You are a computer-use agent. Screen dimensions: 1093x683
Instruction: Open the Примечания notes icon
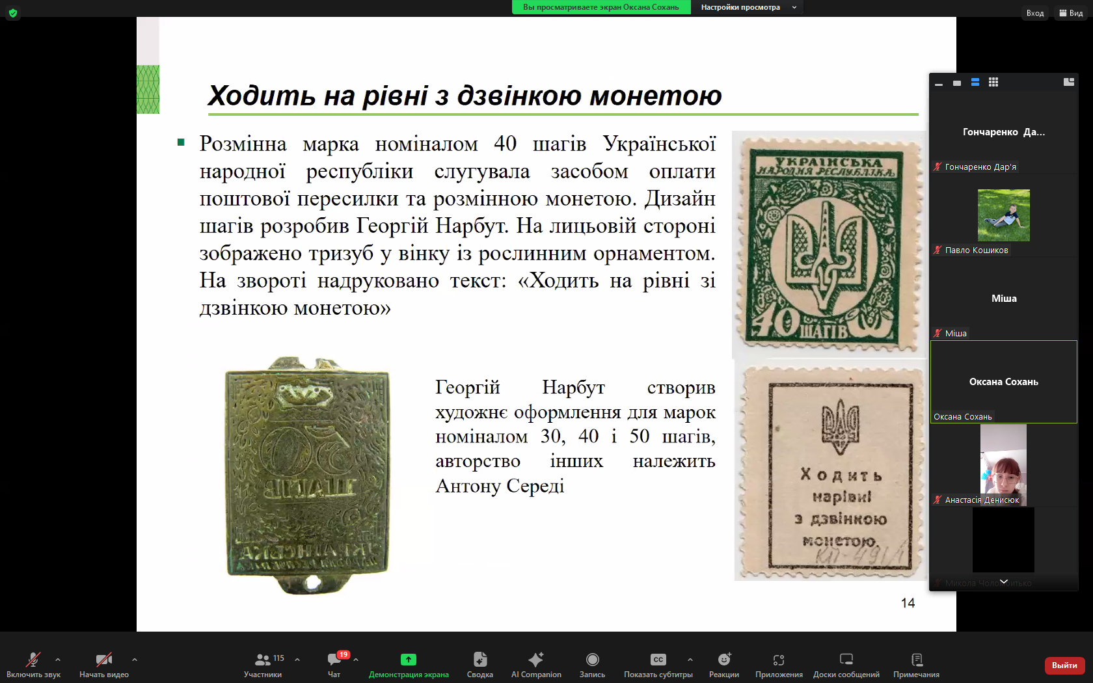click(916, 663)
